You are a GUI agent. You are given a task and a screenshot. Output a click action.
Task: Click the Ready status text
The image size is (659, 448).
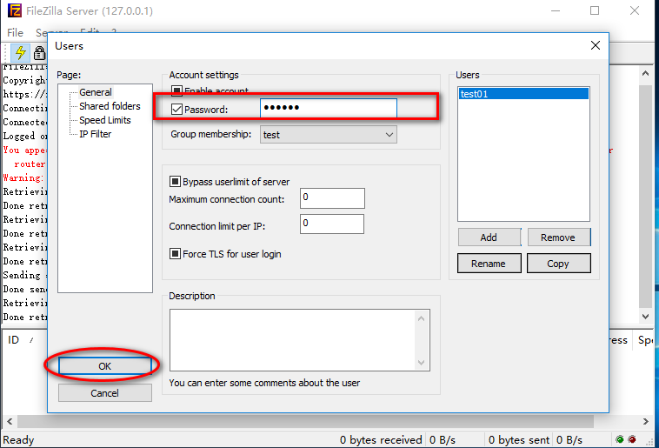click(18, 440)
